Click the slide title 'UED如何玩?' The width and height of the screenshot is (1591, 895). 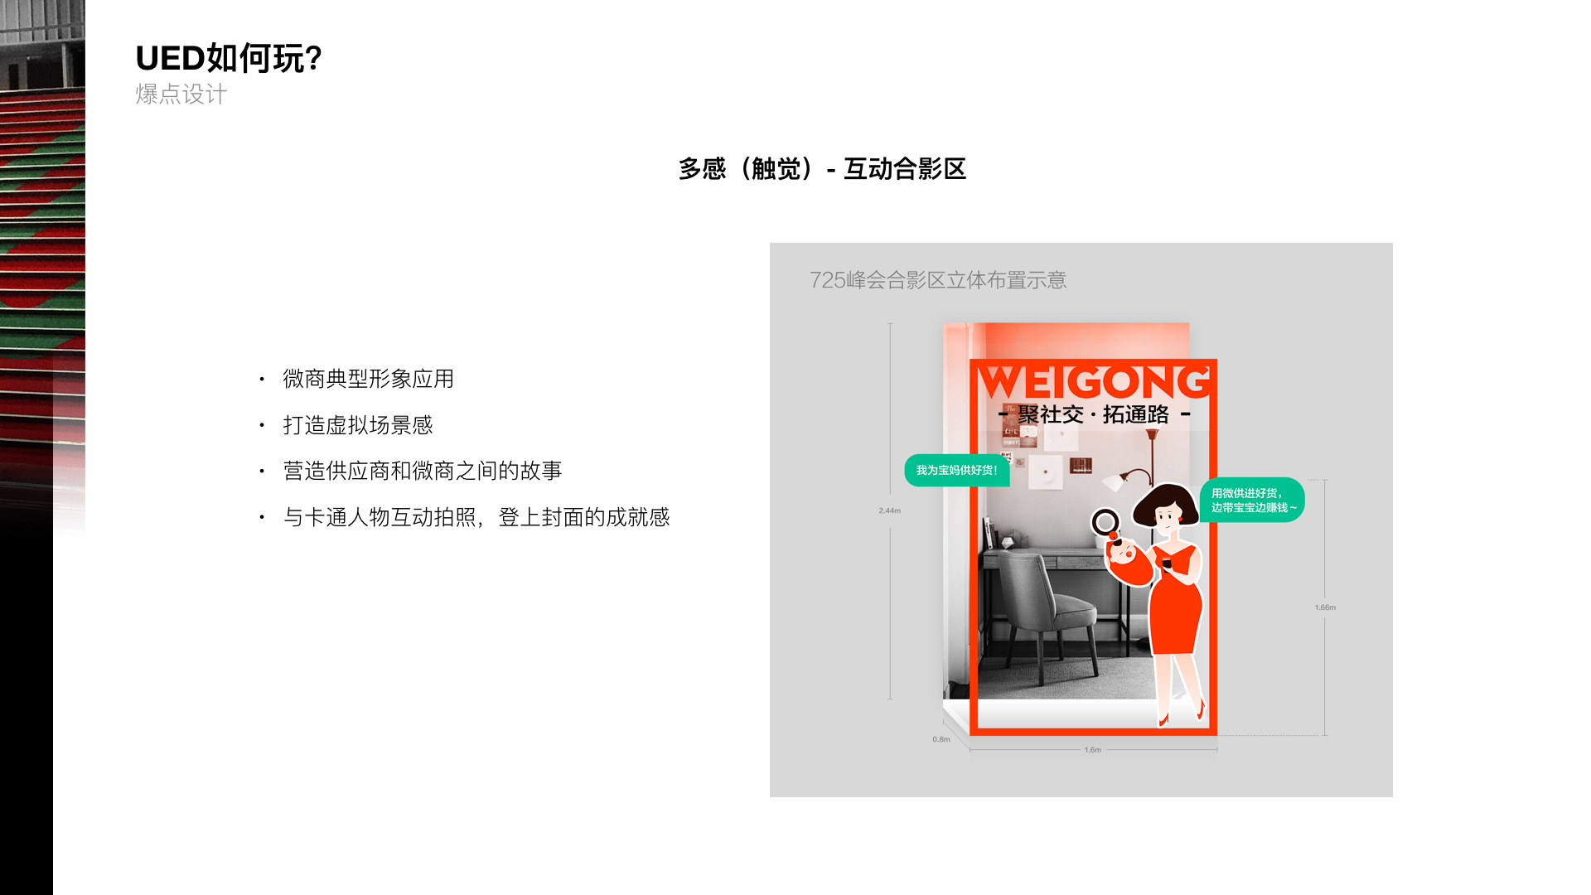229,59
